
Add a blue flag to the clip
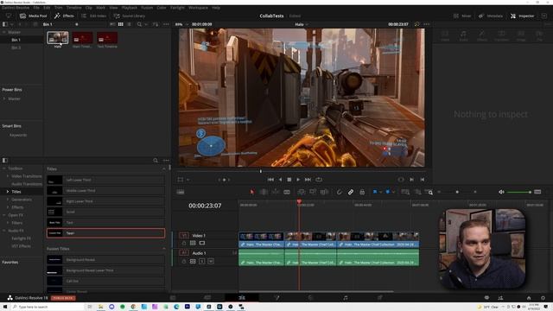click(375, 192)
